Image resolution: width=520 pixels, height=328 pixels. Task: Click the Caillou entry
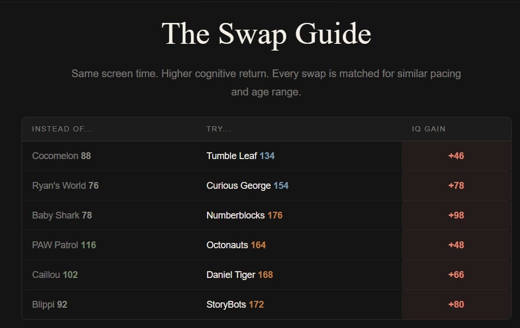[46, 275]
